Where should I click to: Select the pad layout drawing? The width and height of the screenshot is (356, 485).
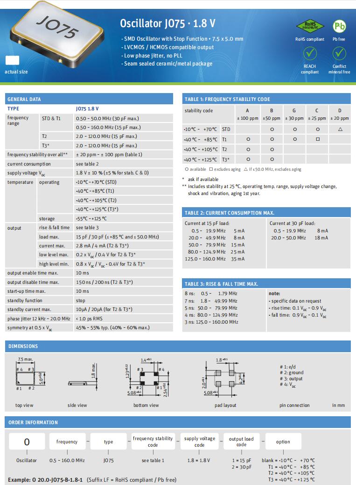tap(226, 378)
